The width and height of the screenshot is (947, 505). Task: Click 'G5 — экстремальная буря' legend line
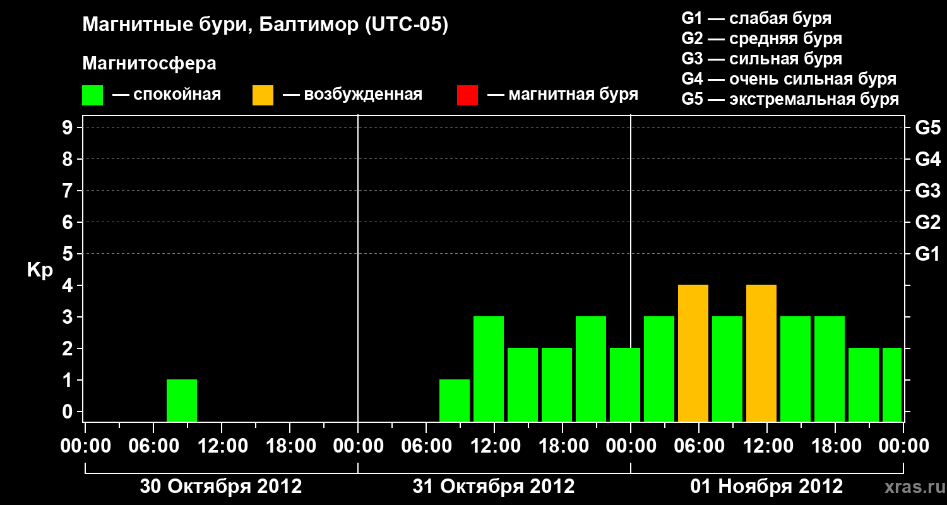pyautogui.click(x=790, y=99)
